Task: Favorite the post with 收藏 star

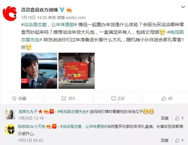Action: tap(19, 98)
